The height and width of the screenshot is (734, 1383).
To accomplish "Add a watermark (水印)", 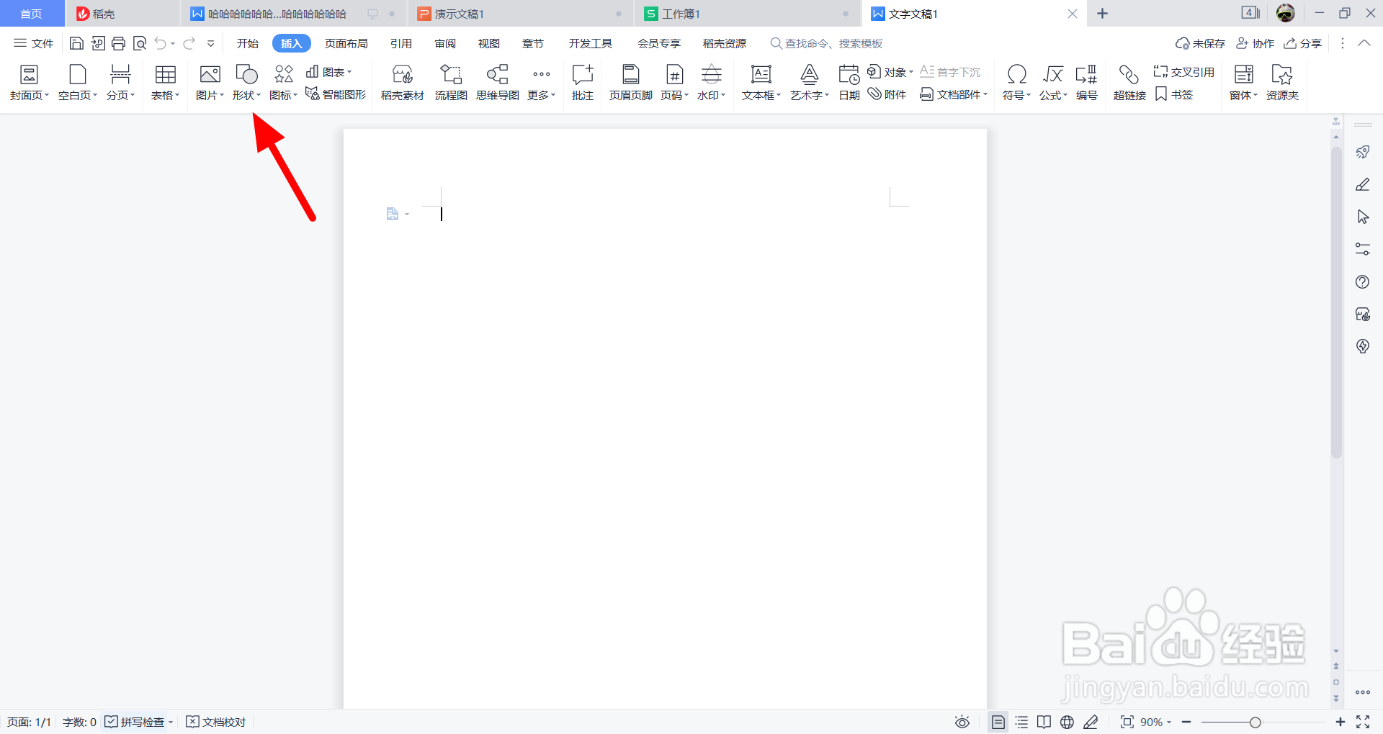I will 711,83.
